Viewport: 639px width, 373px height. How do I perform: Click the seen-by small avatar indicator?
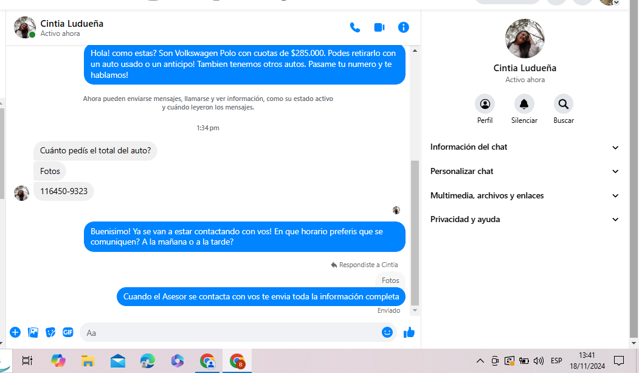tap(396, 211)
